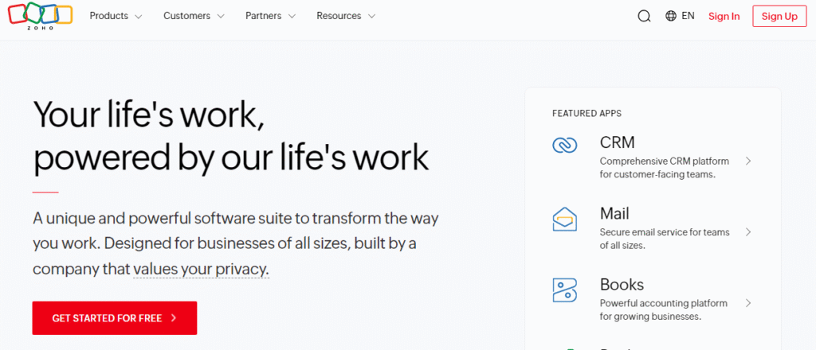Click the Sign In link
This screenshot has height=350, width=816.
724,16
